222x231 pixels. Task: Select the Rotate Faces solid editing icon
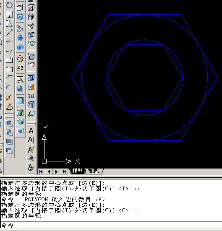(31, 17)
